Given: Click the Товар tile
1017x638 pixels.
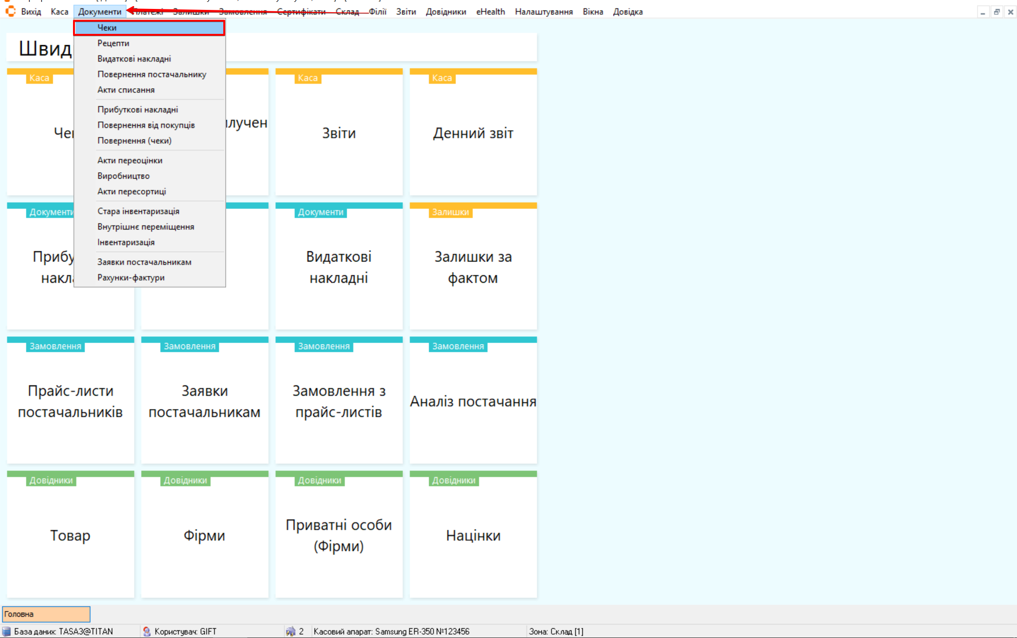Looking at the screenshot, I should [x=70, y=535].
